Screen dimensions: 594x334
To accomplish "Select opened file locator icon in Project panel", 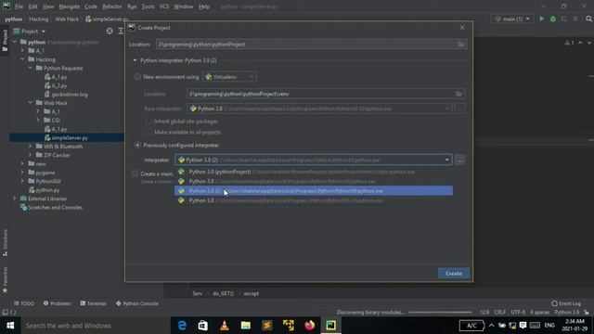I will point(110,31).
